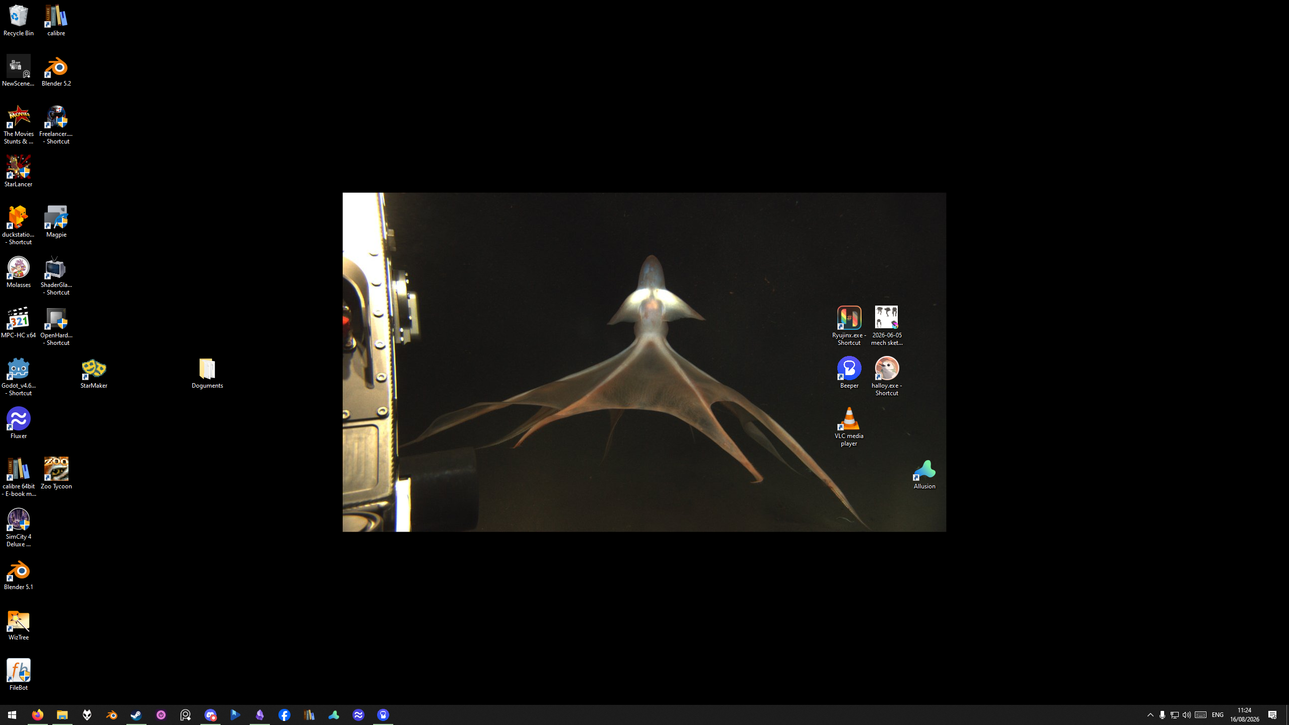
Task: Select the StarLancer desktop shortcut
Action: click(19, 172)
